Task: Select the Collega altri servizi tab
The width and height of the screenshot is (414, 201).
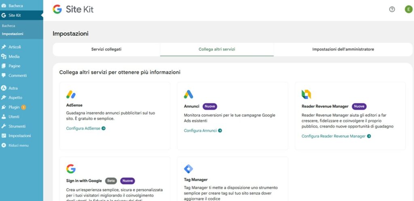Action: tap(217, 49)
